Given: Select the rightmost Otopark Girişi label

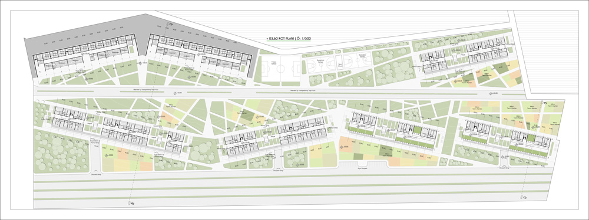Looking at the screenshot, I should 504,168.
